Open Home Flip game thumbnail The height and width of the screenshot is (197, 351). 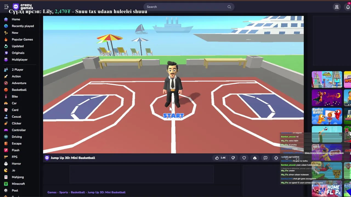[327, 189]
